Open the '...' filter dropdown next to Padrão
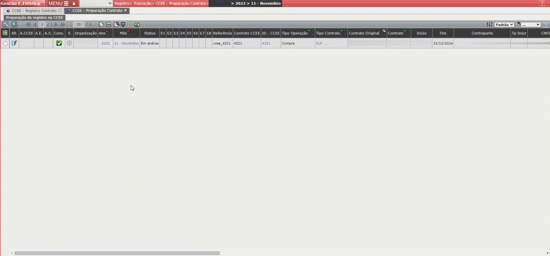Image resolution: width=550 pixels, height=256 pixels. click(x=531, y=25)
